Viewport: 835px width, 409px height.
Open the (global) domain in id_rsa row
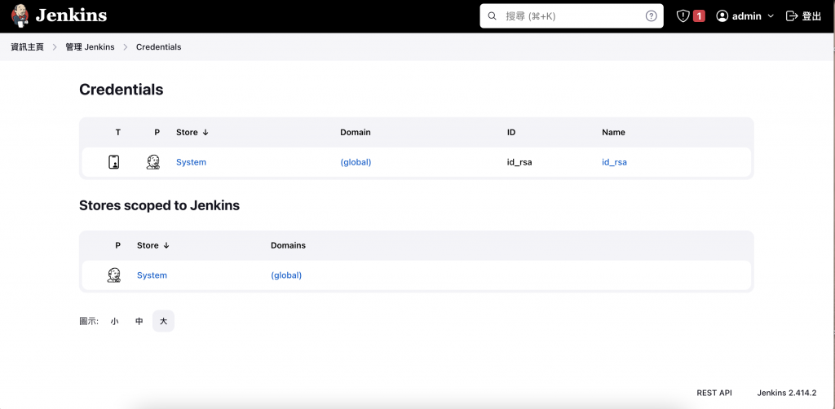[x=356, y=162]
